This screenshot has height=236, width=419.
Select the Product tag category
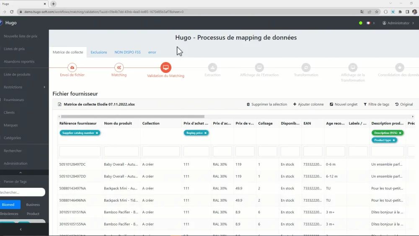(x=33, y=214)
